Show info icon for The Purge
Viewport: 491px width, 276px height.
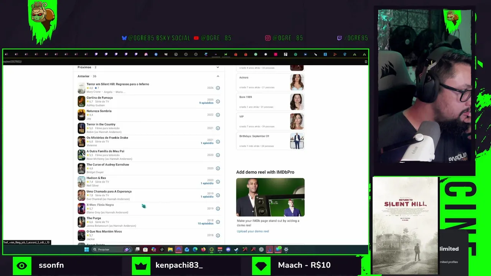[x=218, y=222]
